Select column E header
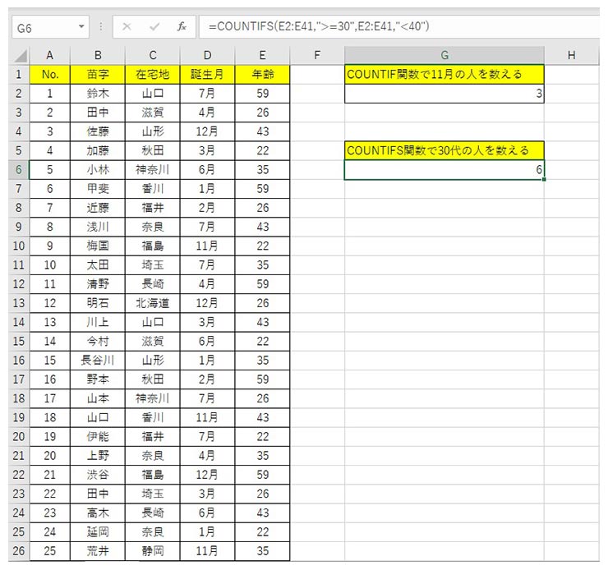The height and width of the screenshot is (570, 608). [262, 55]
